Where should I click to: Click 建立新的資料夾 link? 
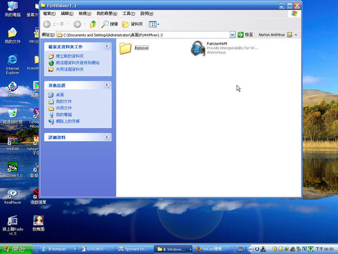pos(70,56)
